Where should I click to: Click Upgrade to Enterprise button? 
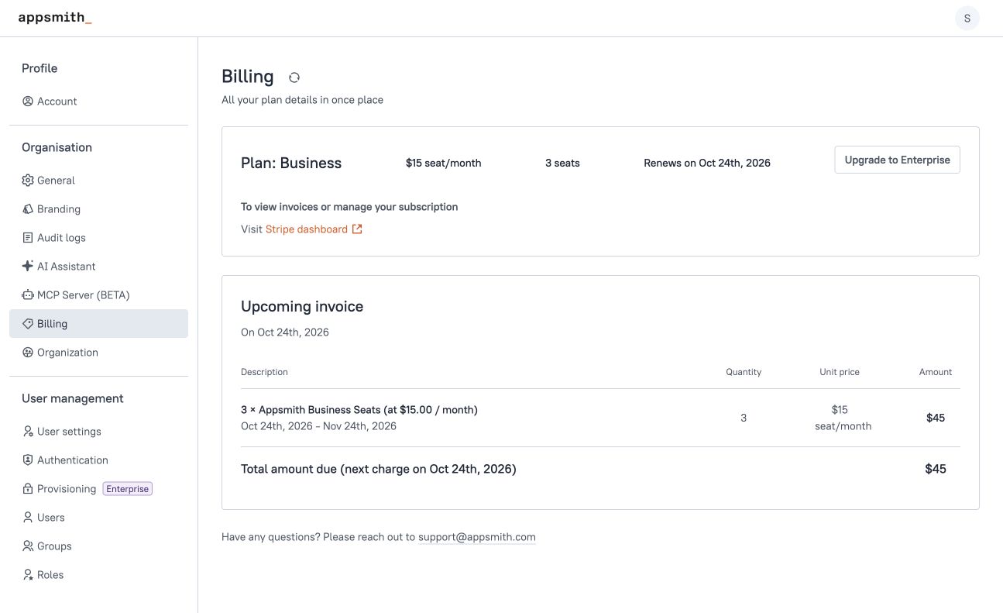pos(897,160)
